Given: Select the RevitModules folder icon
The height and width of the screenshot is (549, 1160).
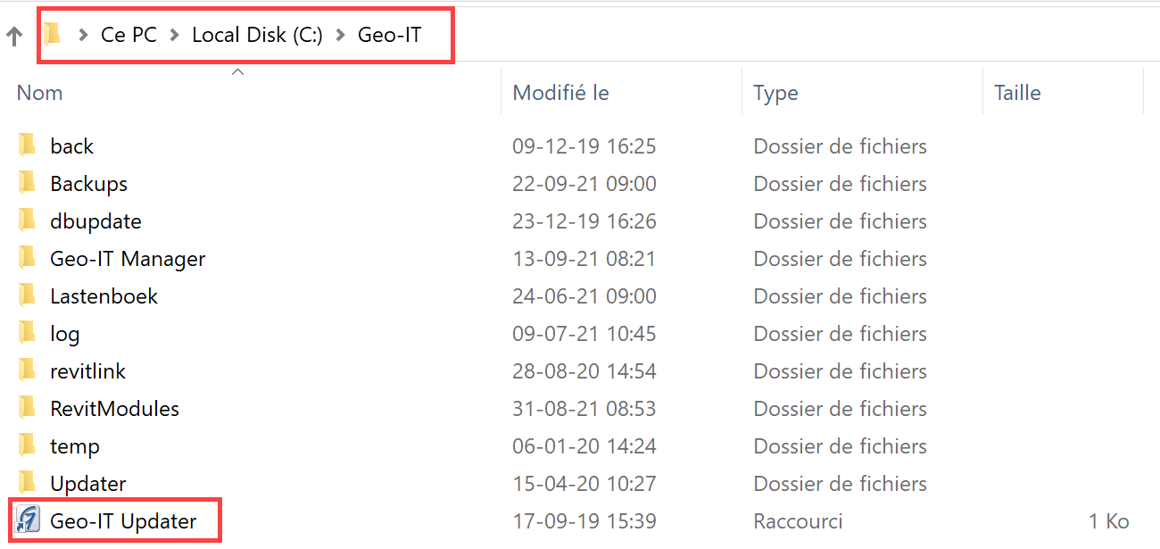Looking at the screenshot, I should point(28,407).
